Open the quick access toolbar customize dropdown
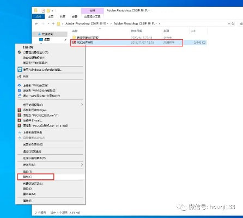Screen dimensions: 243x218 (x=52, y=10)
